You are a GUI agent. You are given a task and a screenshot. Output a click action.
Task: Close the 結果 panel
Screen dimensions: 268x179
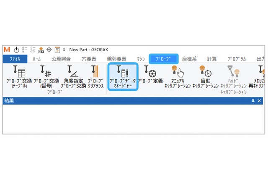[259, 101]
